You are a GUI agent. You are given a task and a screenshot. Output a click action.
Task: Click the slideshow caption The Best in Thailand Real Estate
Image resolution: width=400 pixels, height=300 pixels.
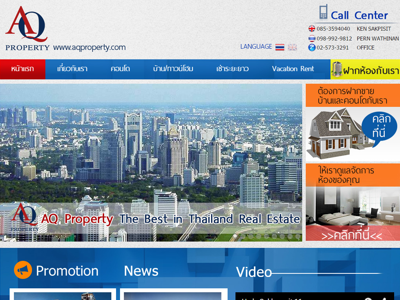pos(209,219)
